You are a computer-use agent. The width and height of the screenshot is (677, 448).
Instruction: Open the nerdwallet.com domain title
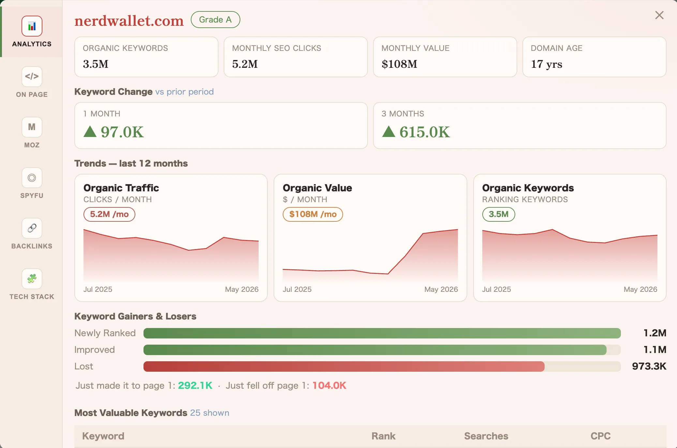[x=129, y=21]
